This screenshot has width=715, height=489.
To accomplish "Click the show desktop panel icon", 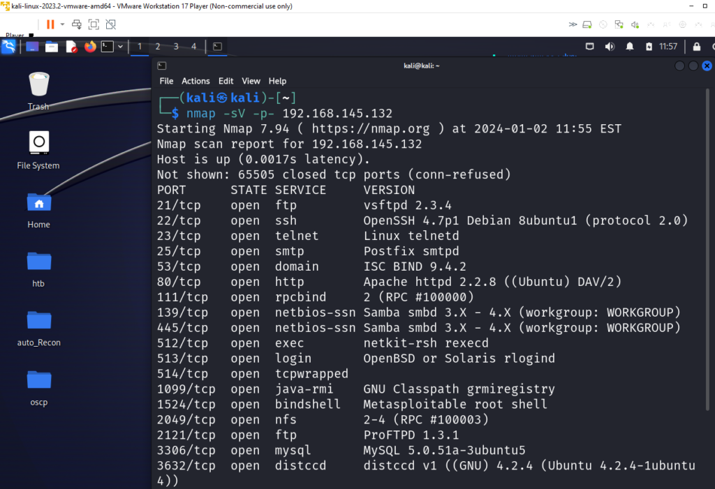I will [32, 47].
